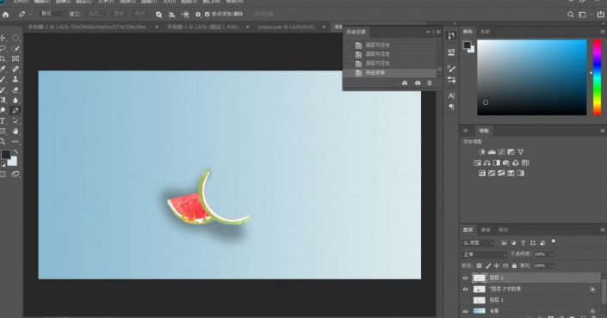Add a Levels adjustment
The image size is (607, 318).
pos(492,152)
